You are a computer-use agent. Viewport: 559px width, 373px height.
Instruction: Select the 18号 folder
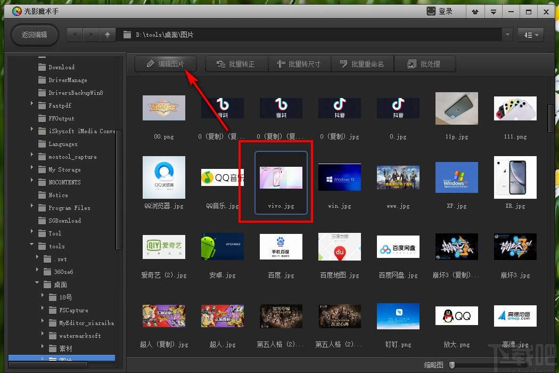point(60,297)
